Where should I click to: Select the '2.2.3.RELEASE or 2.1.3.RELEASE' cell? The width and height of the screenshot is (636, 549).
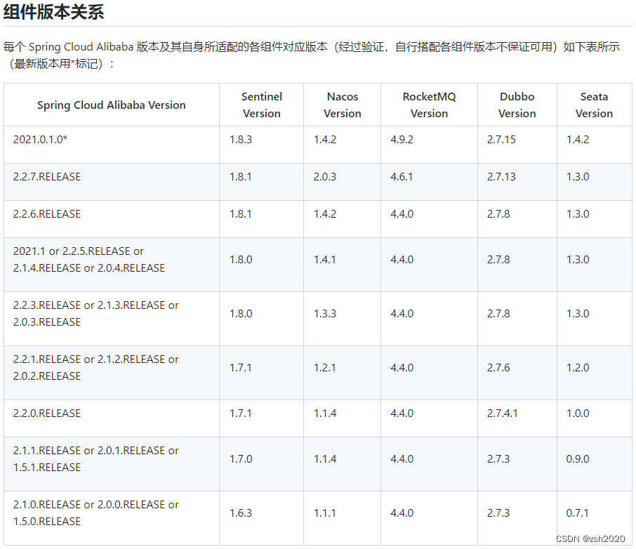tap(112, 319)
